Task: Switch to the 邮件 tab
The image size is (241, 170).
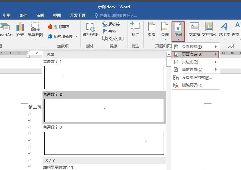Action: click(x=23, y=15)
